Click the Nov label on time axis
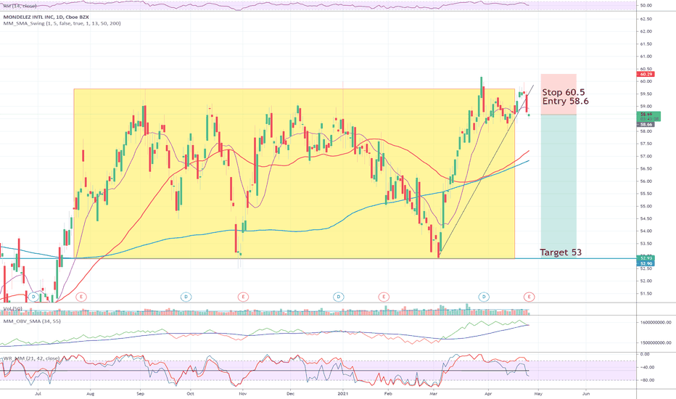Image resolution: width=676 pixels, height=399 pixels. pyautogui.click(x=242, y=394)
